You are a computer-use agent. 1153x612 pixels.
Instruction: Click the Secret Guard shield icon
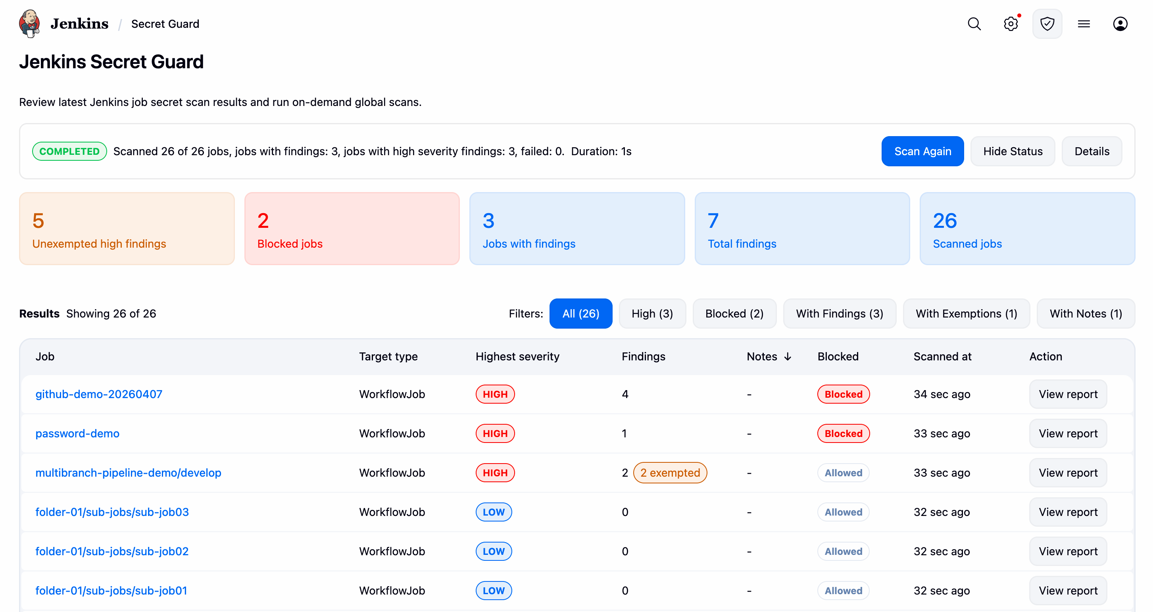click(1047, 24)
